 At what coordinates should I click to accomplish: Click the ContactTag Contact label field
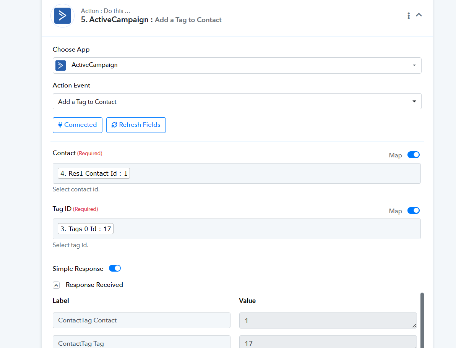click(x=141, y=320)
